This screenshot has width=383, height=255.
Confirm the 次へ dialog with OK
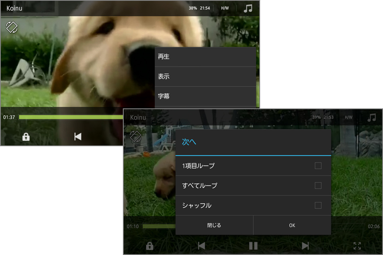(292, 226)
